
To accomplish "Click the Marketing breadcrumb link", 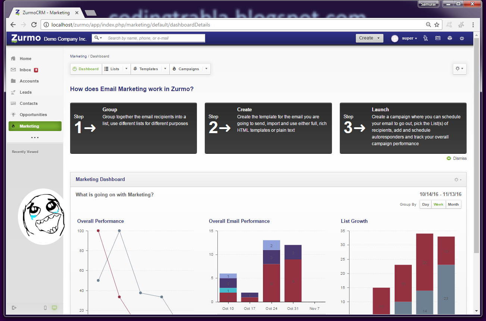I will (x=78, y=56).
